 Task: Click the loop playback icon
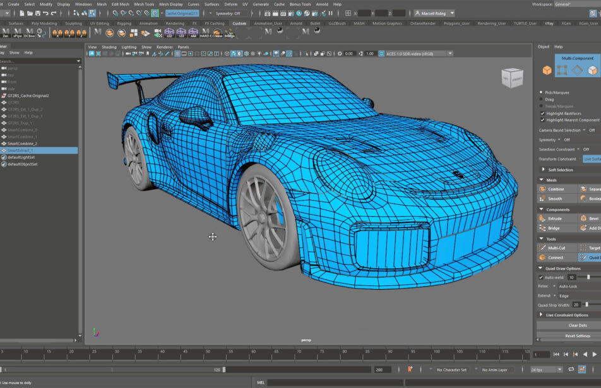click(x=571, y=369)
